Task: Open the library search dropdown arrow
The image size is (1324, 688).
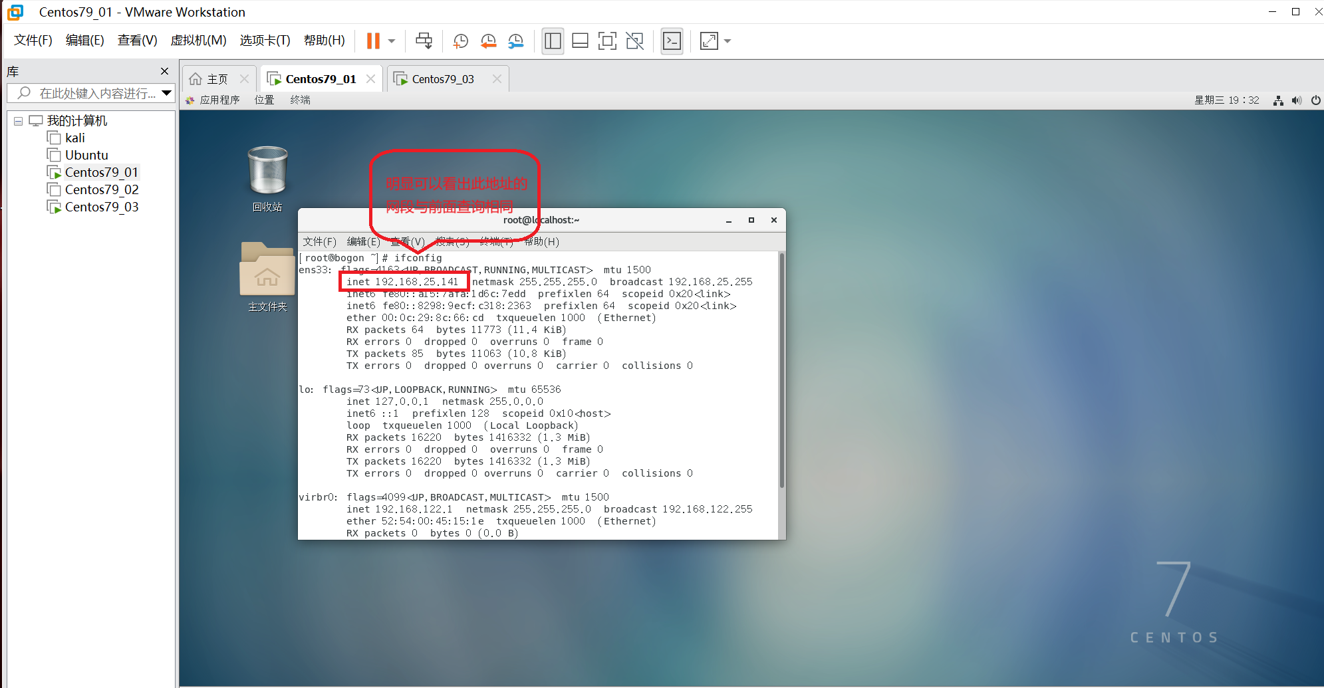Action: pos(167,93)
